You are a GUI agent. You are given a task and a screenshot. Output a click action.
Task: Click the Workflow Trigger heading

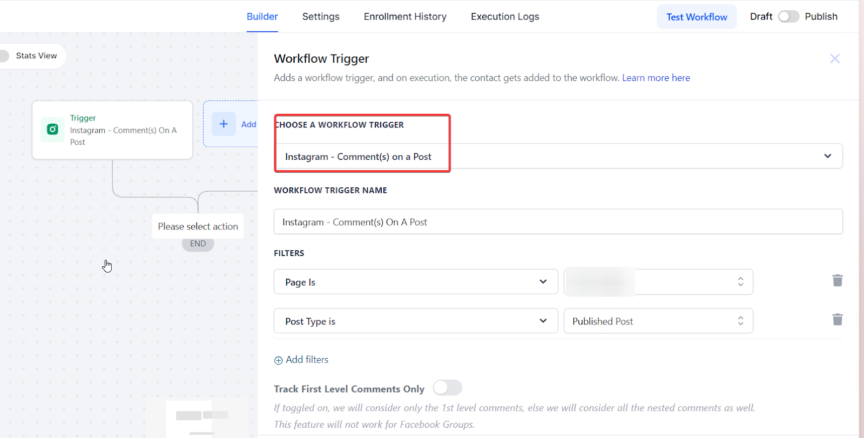tap(321, 58)
